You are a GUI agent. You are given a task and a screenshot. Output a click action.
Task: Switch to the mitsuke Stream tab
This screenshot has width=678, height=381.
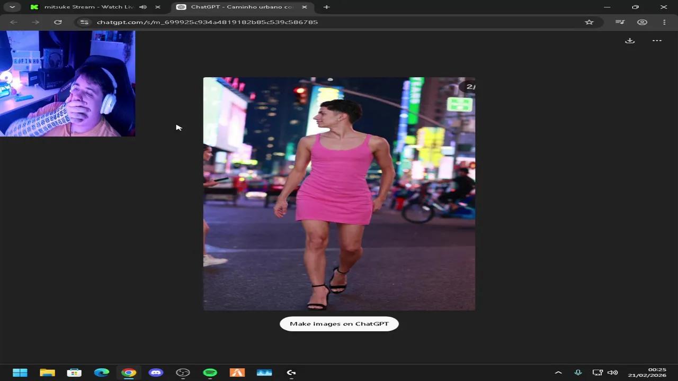87,7
